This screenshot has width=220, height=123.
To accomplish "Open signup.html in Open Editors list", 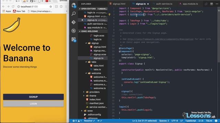I will 93,16.
